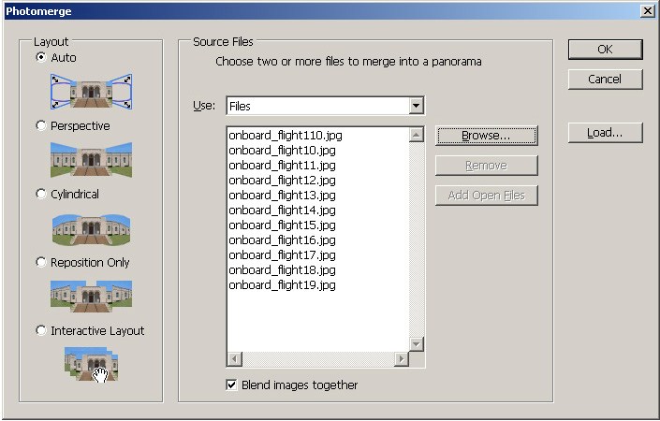Screen dimensions: 660x421
Task: Click the Auto layout preview thumbnail
Action: tap(91, 92)
